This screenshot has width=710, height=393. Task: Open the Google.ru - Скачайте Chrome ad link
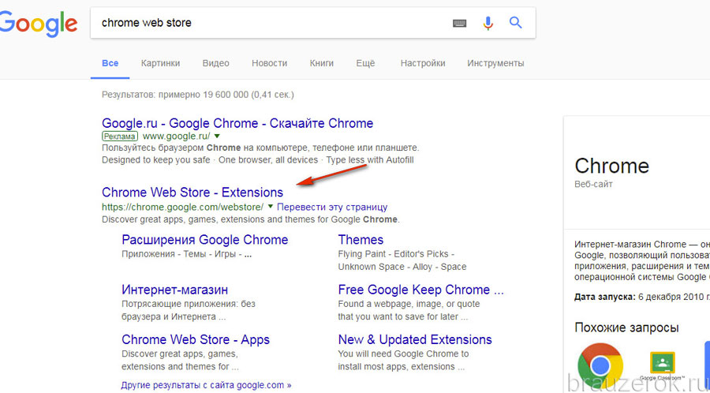pos(237,123)
